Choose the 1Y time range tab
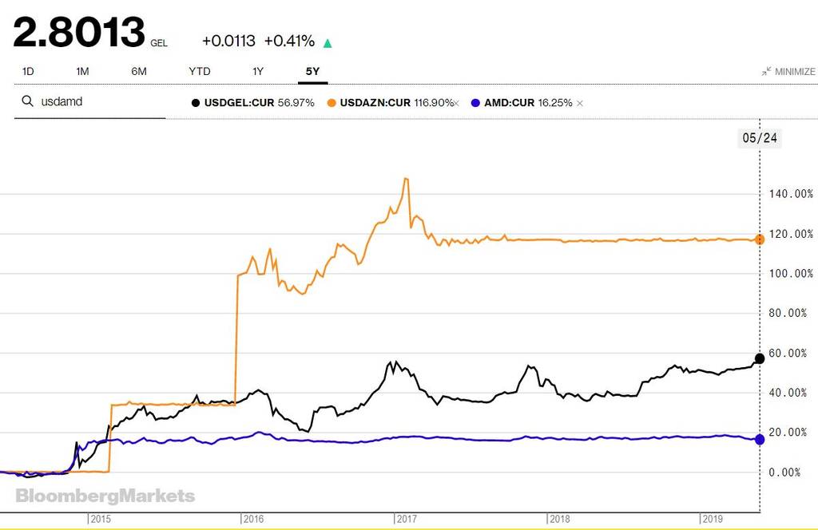This screenshot has height=530, width=818. pos(258,71)
